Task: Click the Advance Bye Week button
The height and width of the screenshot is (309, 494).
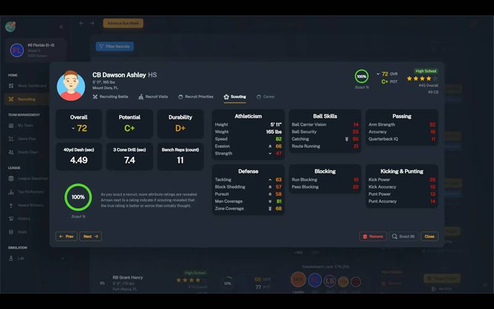Action: 123,23
